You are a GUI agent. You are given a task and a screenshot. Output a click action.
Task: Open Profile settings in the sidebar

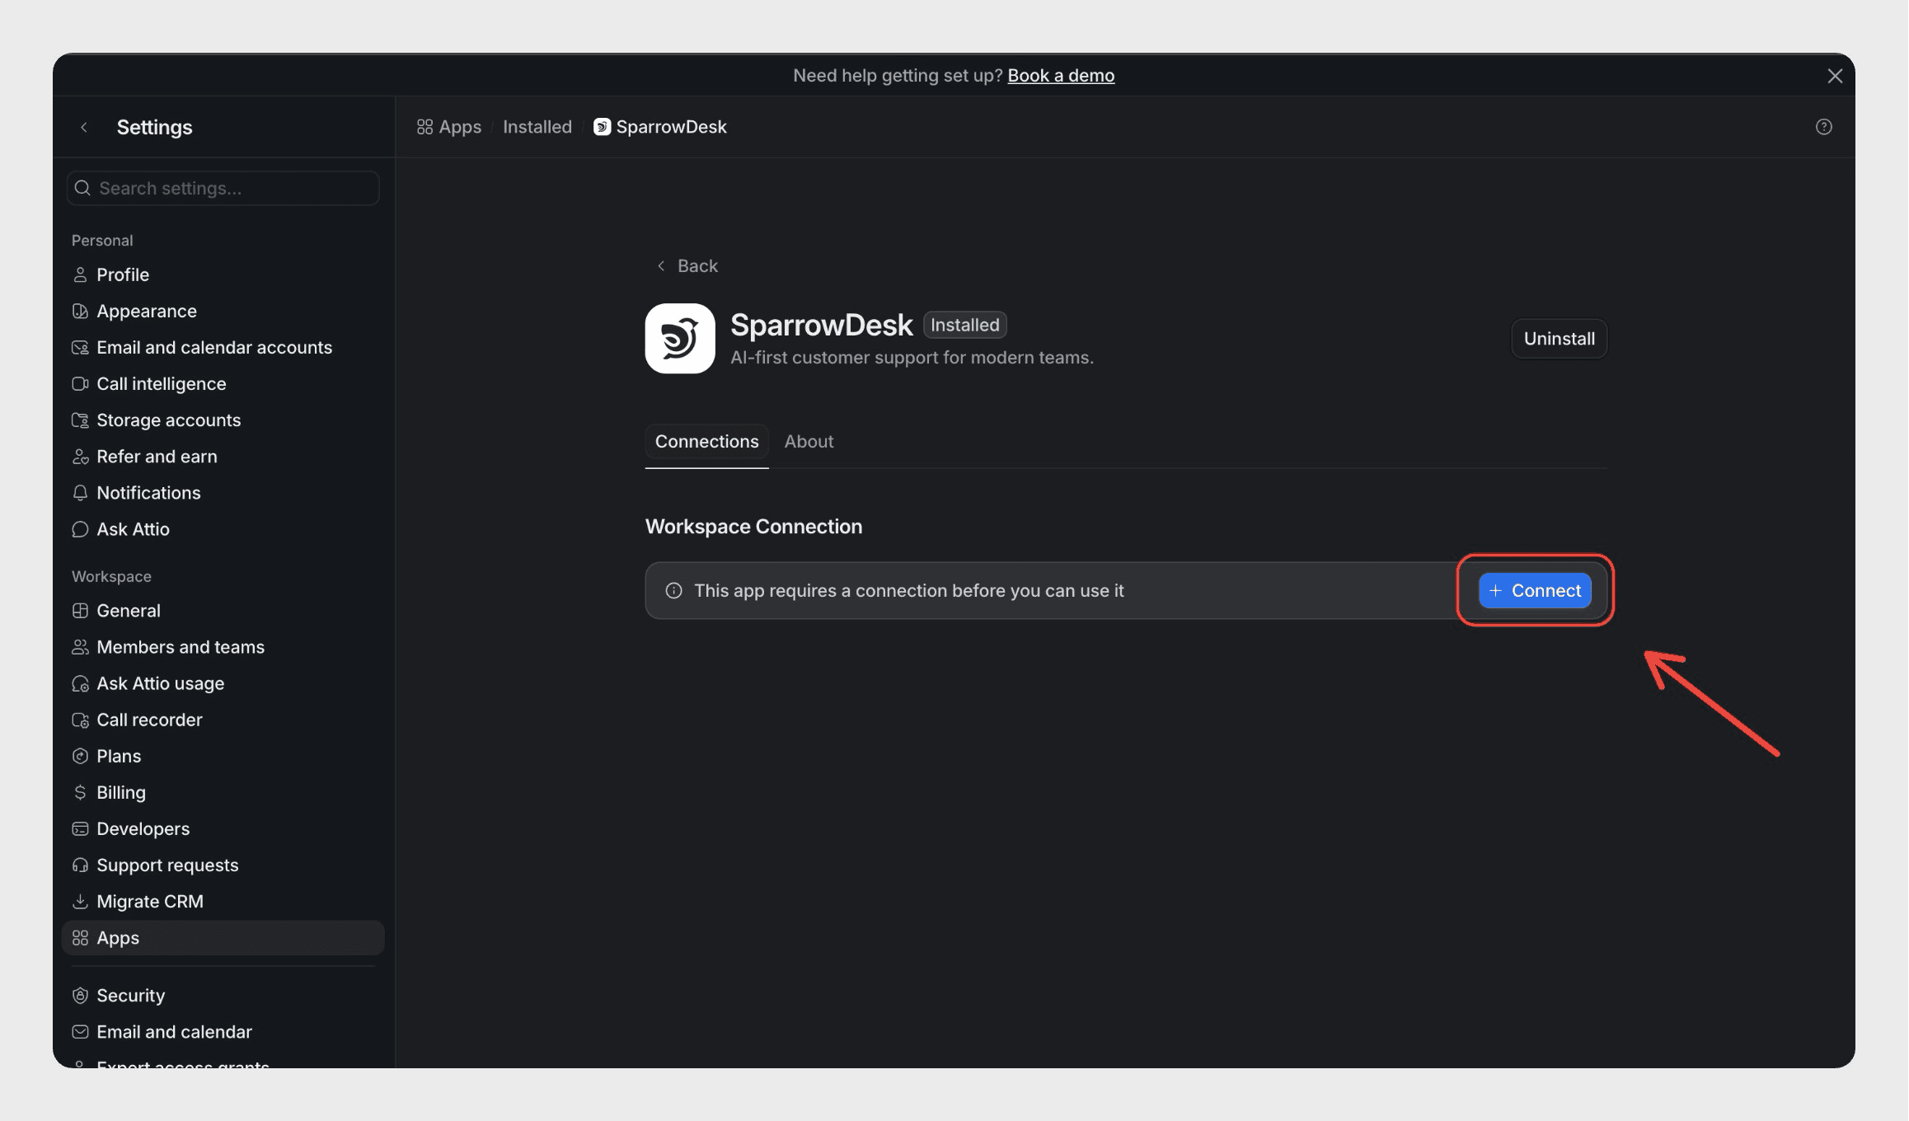coord(122,274)
